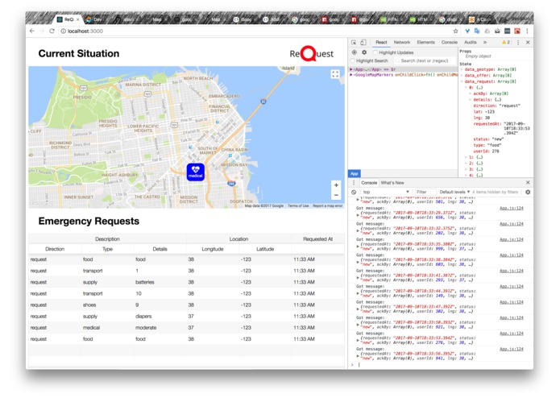Open App.js:124 link for userId 276 message
Viewport: 560px width, 398px height.
[512, 334]
